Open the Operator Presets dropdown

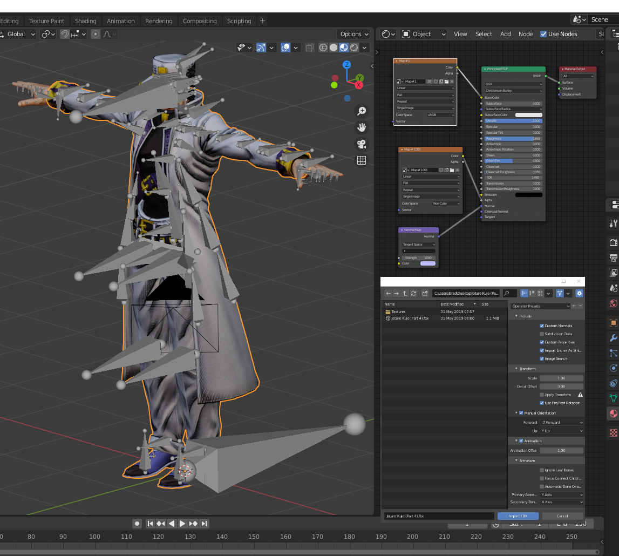[540, 306]
